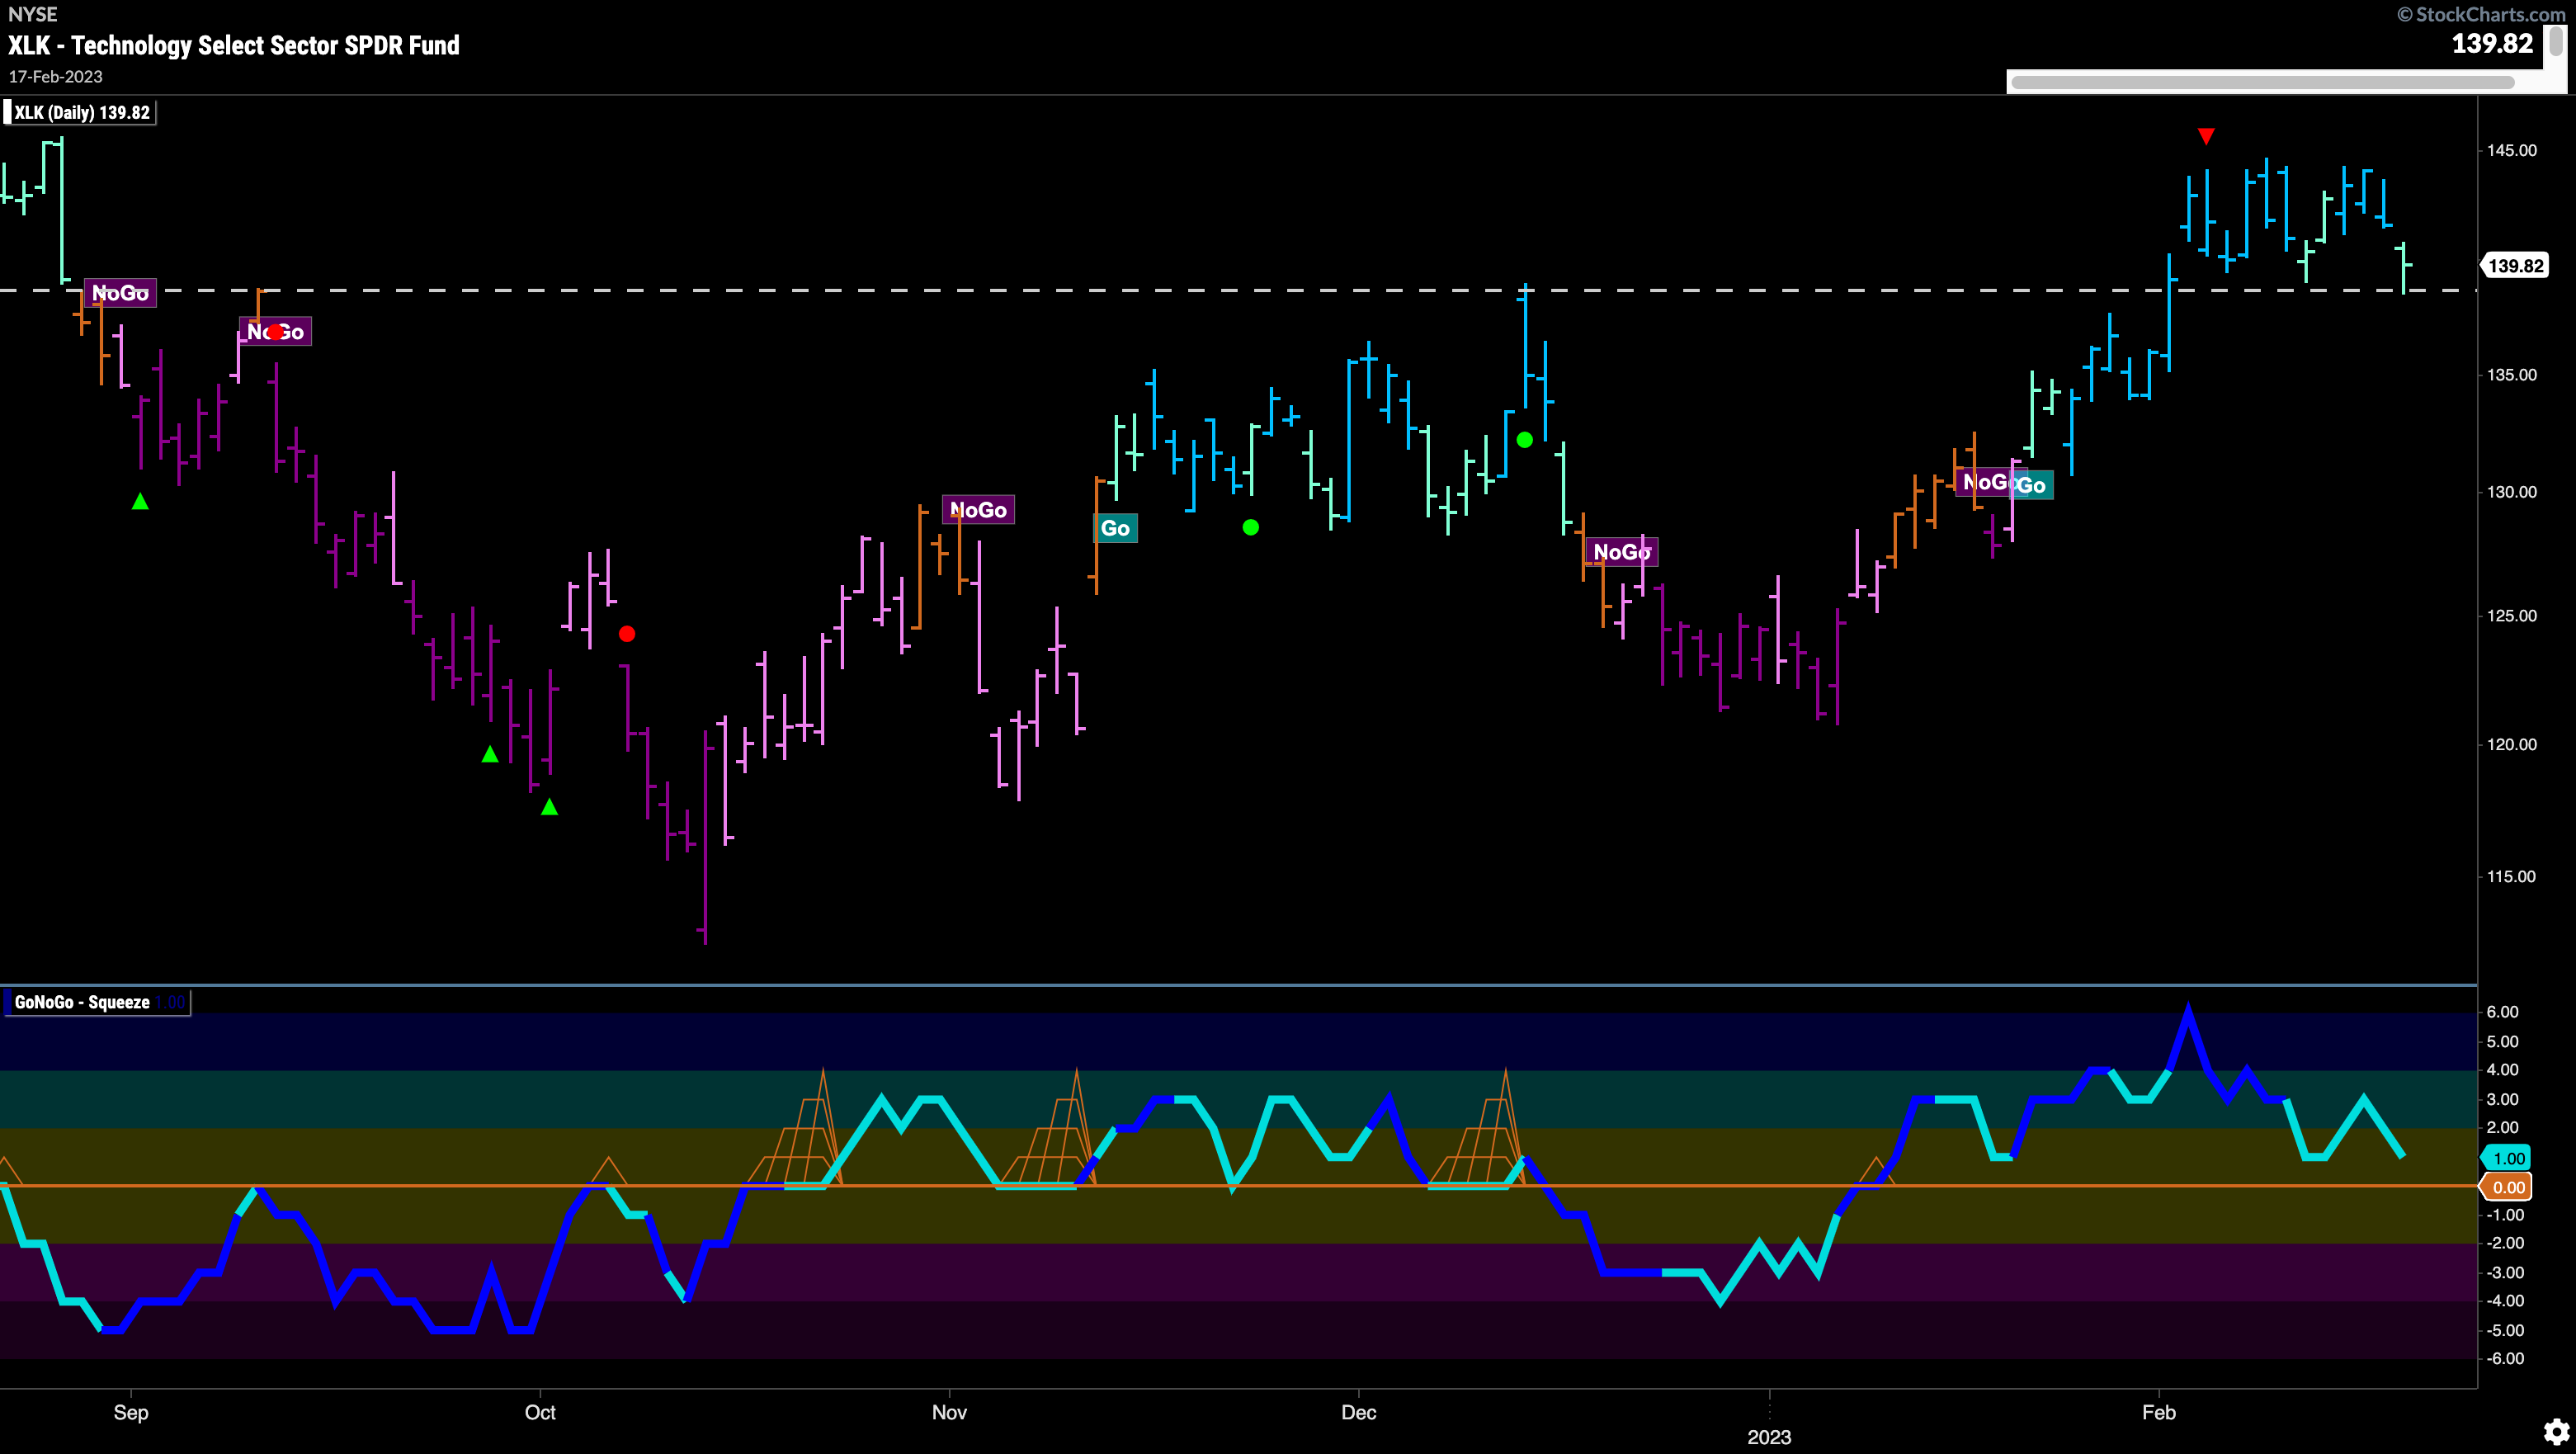Click green up-triangle marker in late September
This screenshot has width=2576, height=1454.
(x=490, y=754)
